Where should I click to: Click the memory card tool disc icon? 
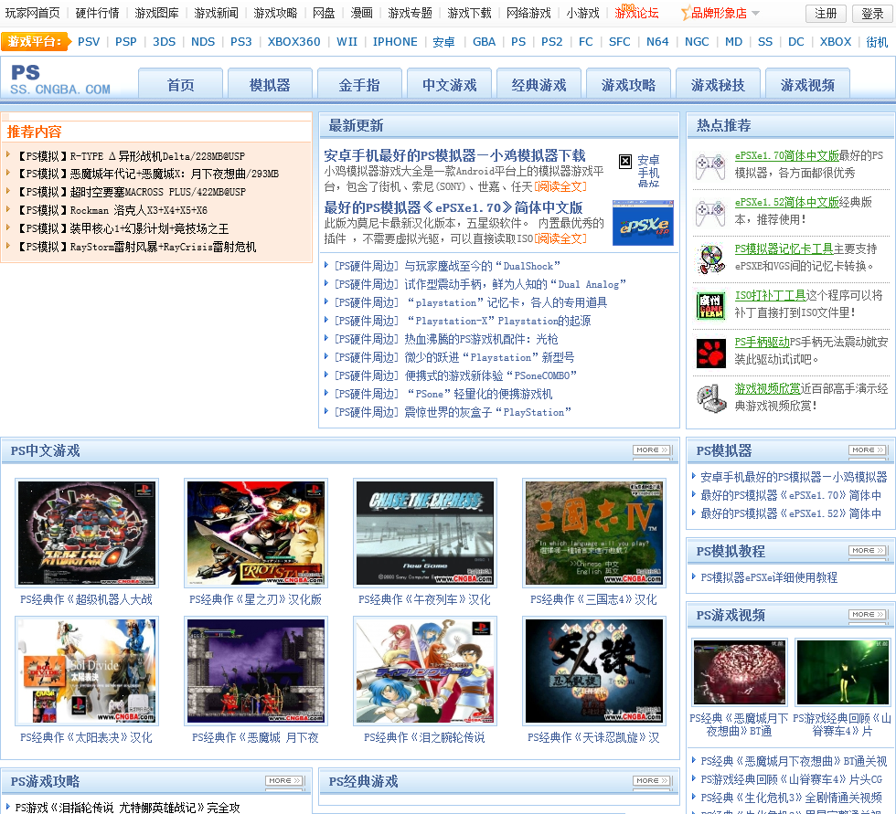tap(710, 259)
